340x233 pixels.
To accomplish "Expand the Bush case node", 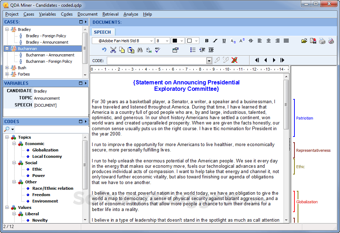I will [7, 68].
